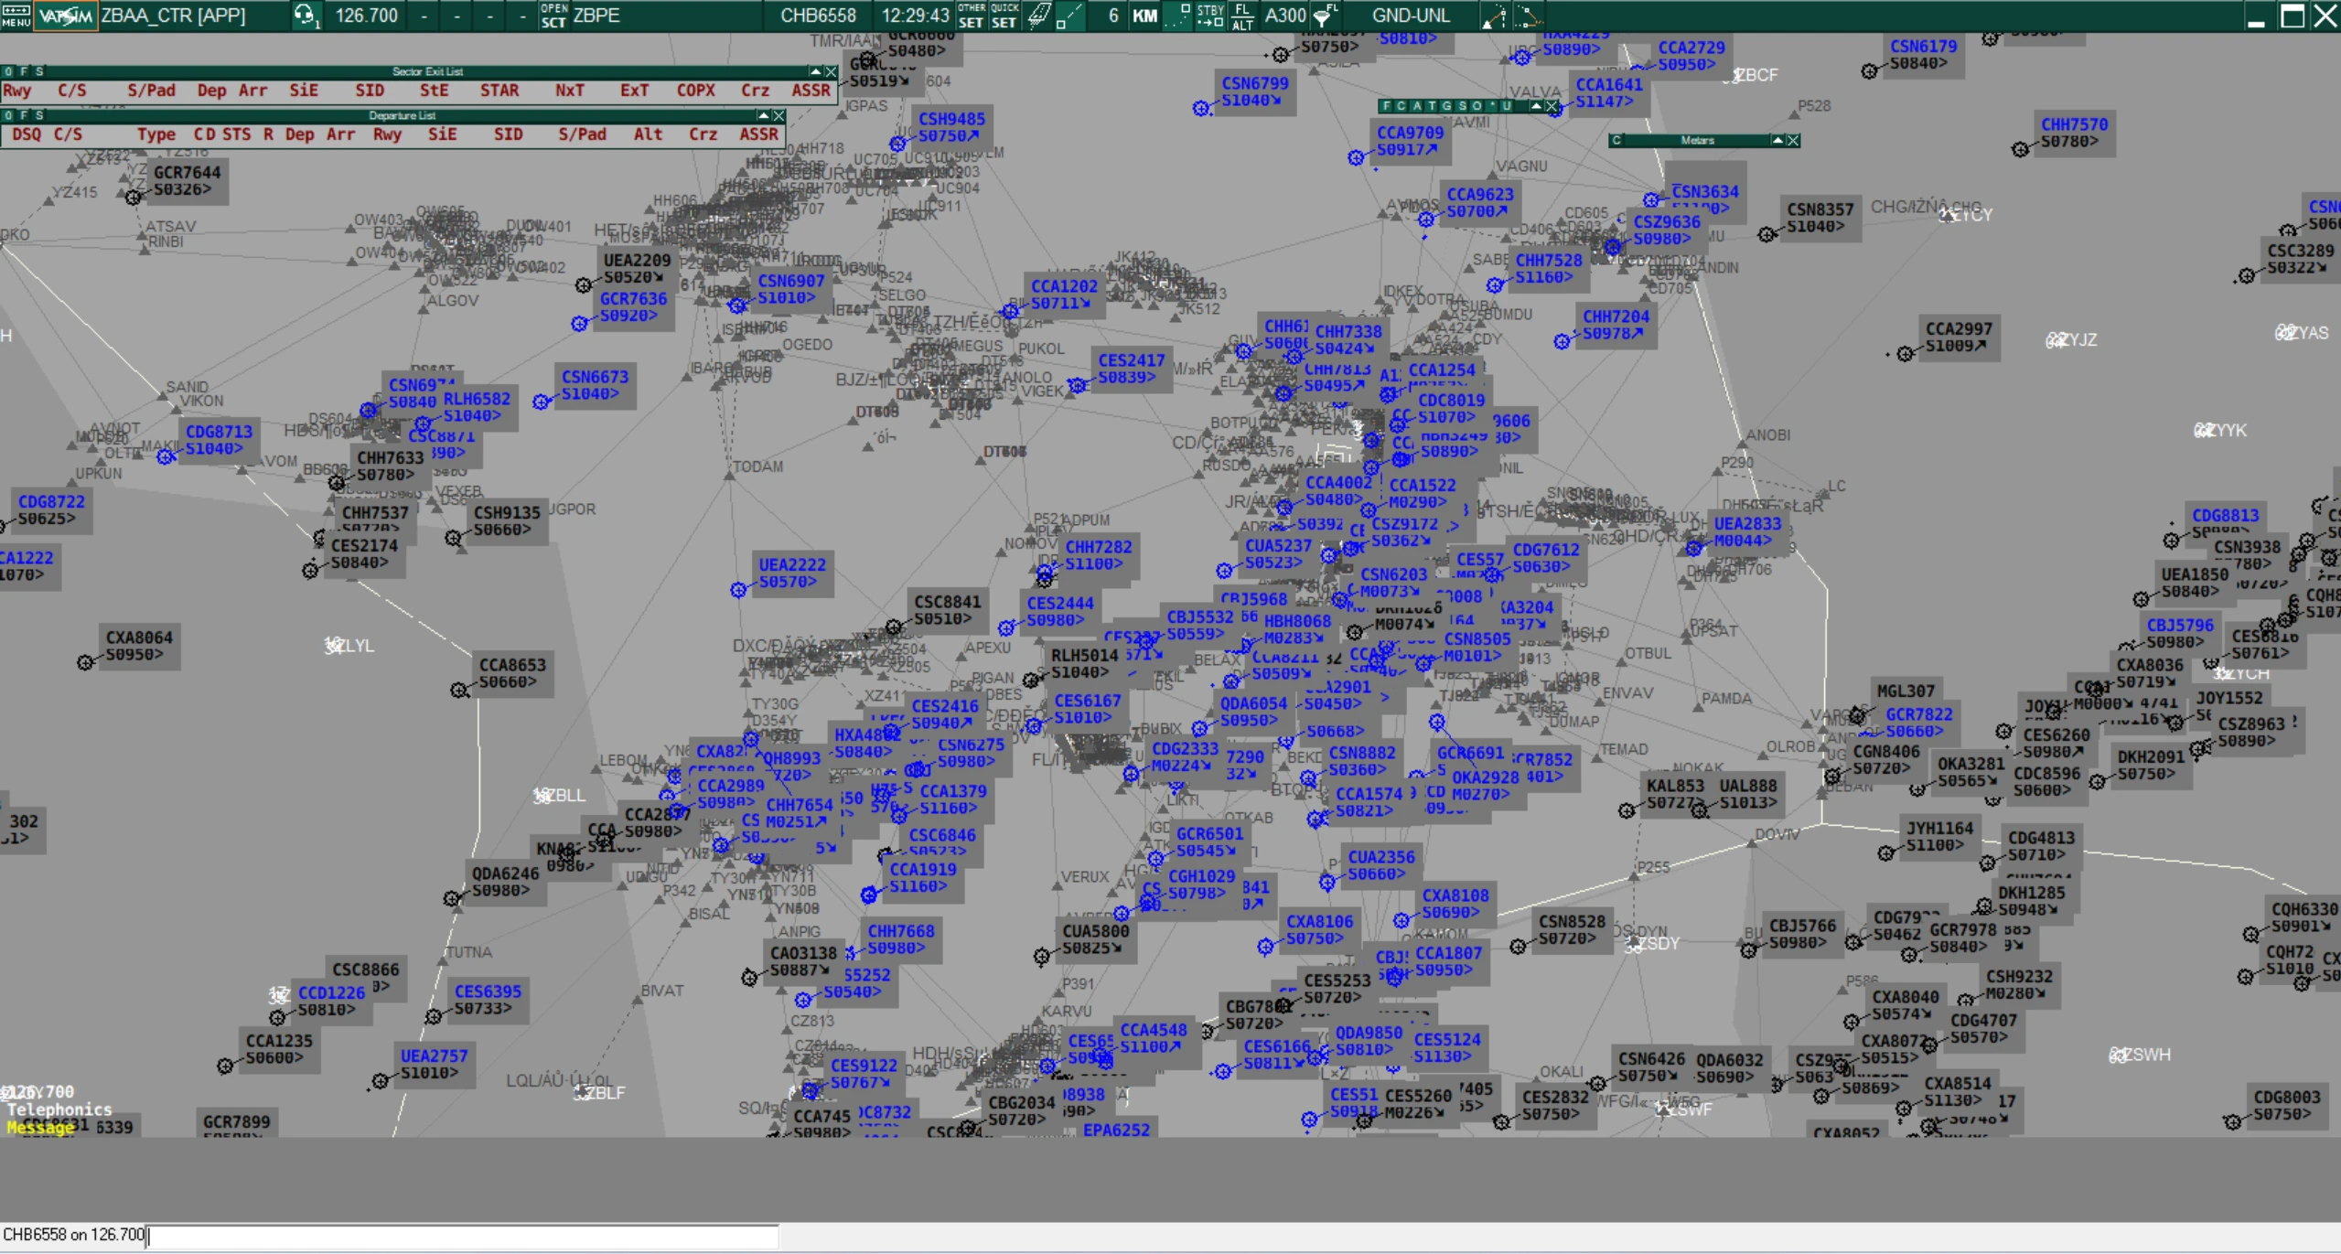Open the voice headset dialog icon

click(305, 16)
